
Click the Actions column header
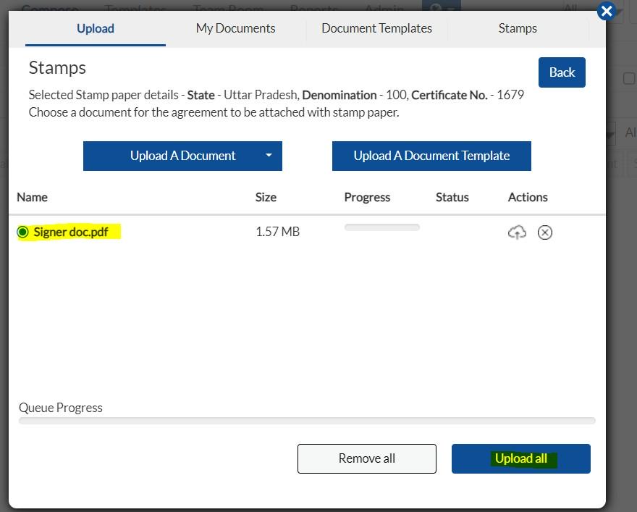pos(528,197)
